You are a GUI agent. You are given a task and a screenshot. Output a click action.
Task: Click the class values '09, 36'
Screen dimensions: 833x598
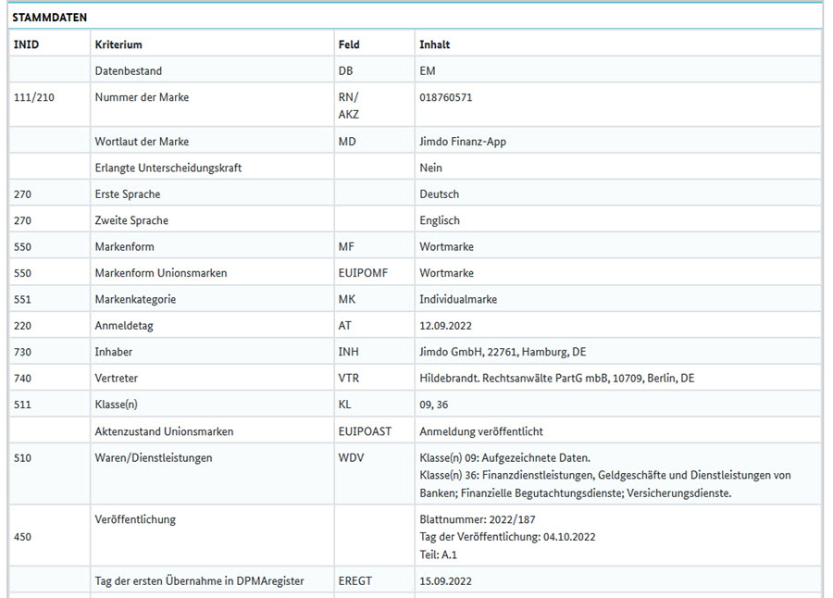point(435,405)
